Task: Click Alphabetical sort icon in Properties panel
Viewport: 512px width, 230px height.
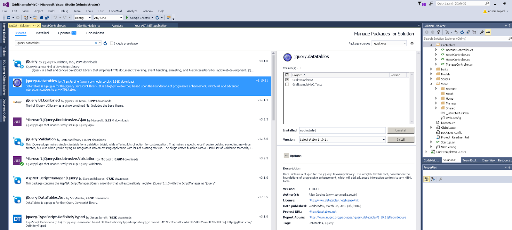Action: pos(433,179)
